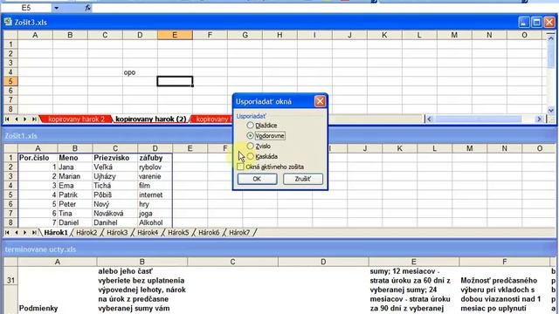Click the cell with Alkohol
Image resolution: width=559 pixels, height=314 pixels.
point(155,222)
